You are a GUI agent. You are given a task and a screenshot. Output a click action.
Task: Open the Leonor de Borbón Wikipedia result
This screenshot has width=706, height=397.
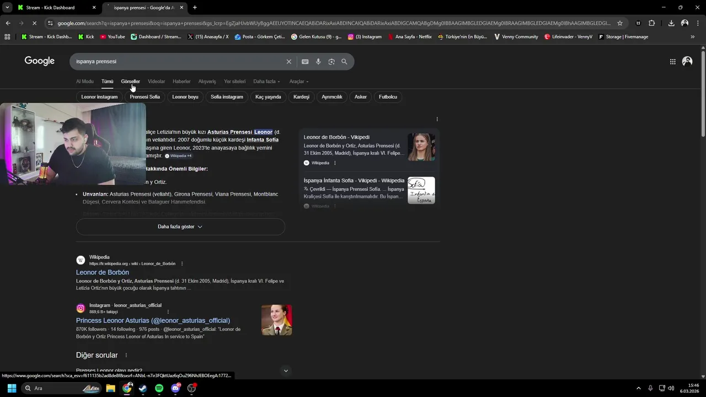103,272
